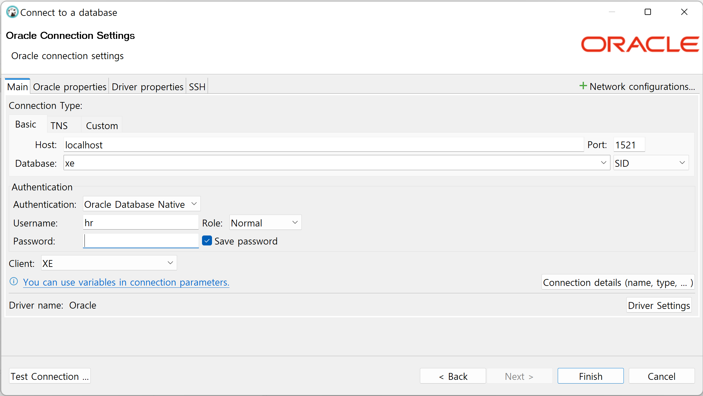Click the Finish button
Viewport: 703px width, 396px height.
pyautogui.click(x=590, y=376)
